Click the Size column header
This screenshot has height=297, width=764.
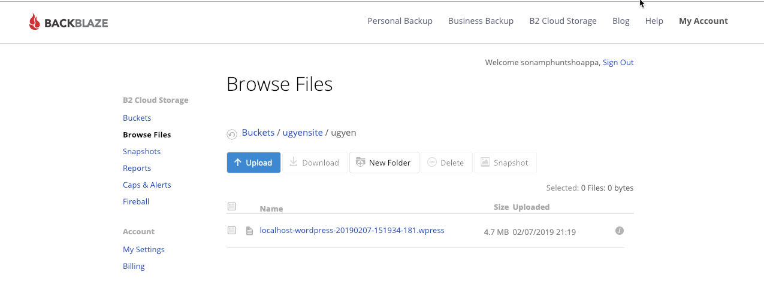click(x=501, y=207)
